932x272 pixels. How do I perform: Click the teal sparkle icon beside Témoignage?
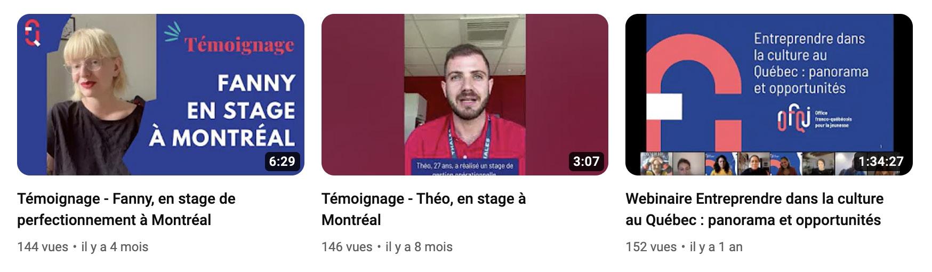[173, 31]
